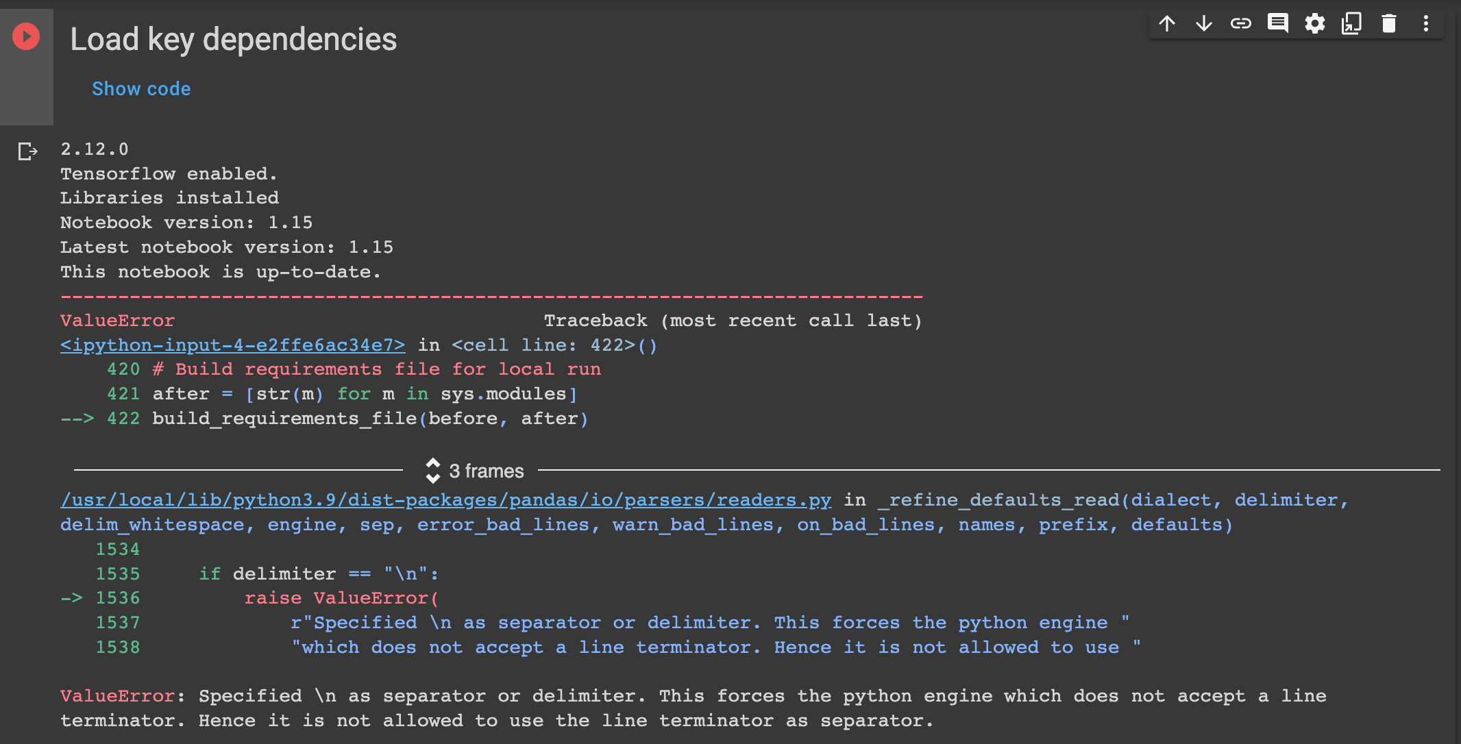Mirror the cell in a tab

(1351, 23)
